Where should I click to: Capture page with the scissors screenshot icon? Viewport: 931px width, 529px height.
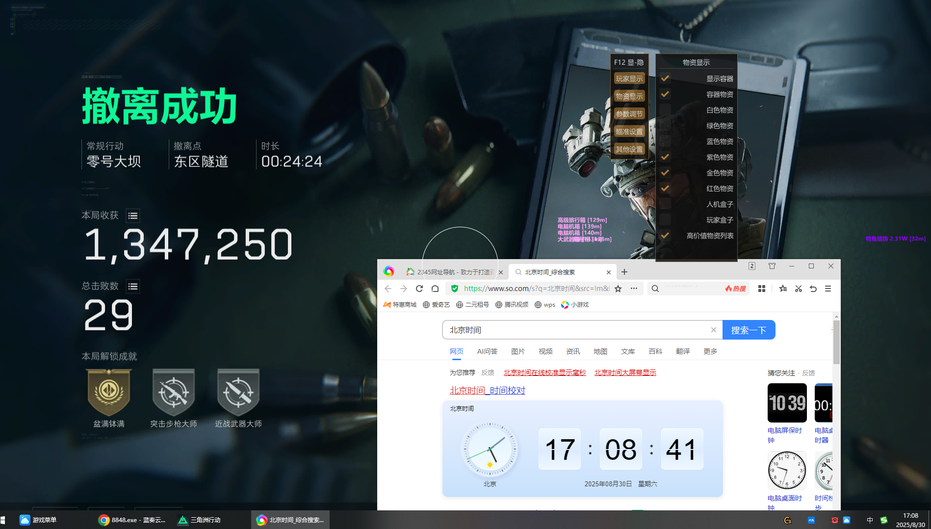pos(798,289)
